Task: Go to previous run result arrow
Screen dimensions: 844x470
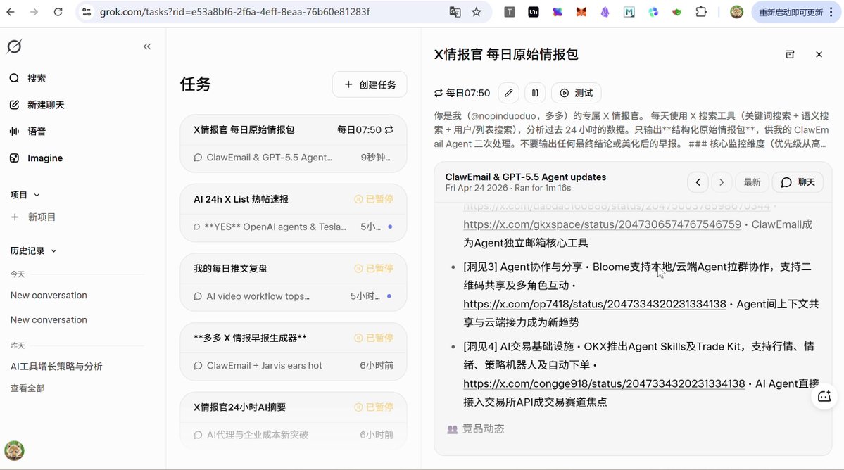Action: coord(698,182)
